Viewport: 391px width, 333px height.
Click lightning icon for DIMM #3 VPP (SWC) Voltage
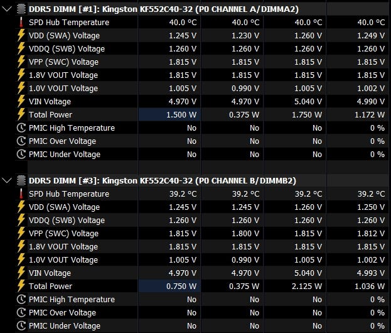pyautogui.click(x=21, y=233)
